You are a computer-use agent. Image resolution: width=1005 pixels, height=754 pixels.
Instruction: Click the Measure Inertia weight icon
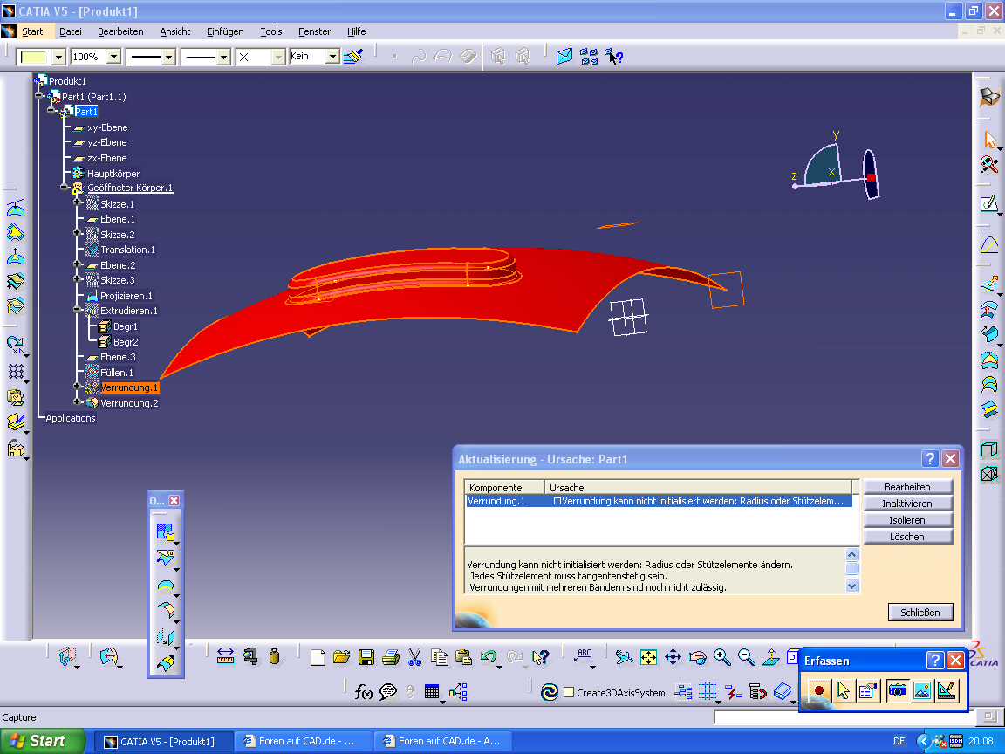tap(274, 656)
